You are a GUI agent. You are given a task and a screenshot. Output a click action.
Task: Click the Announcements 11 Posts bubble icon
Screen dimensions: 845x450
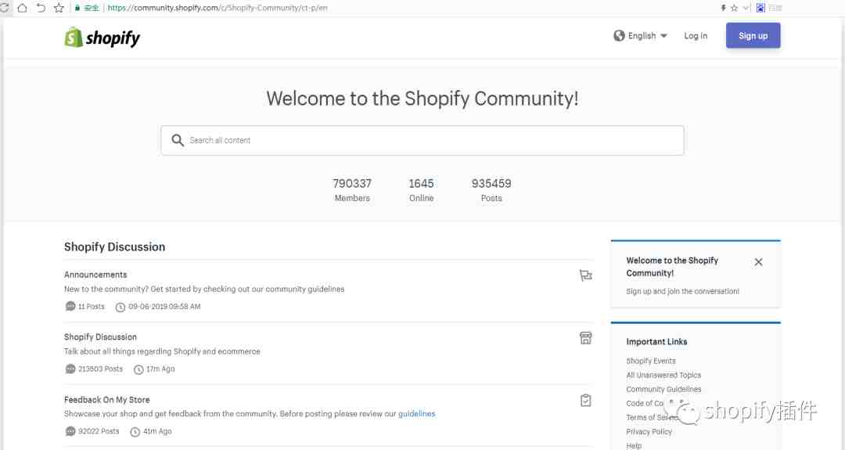click(70, 306)
